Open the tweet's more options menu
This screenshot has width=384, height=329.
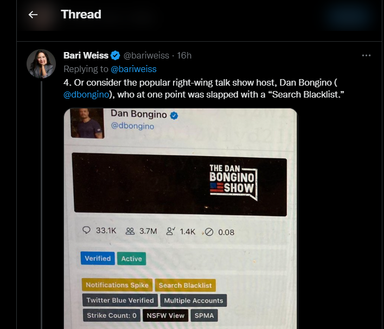click(x=366, y=56)
